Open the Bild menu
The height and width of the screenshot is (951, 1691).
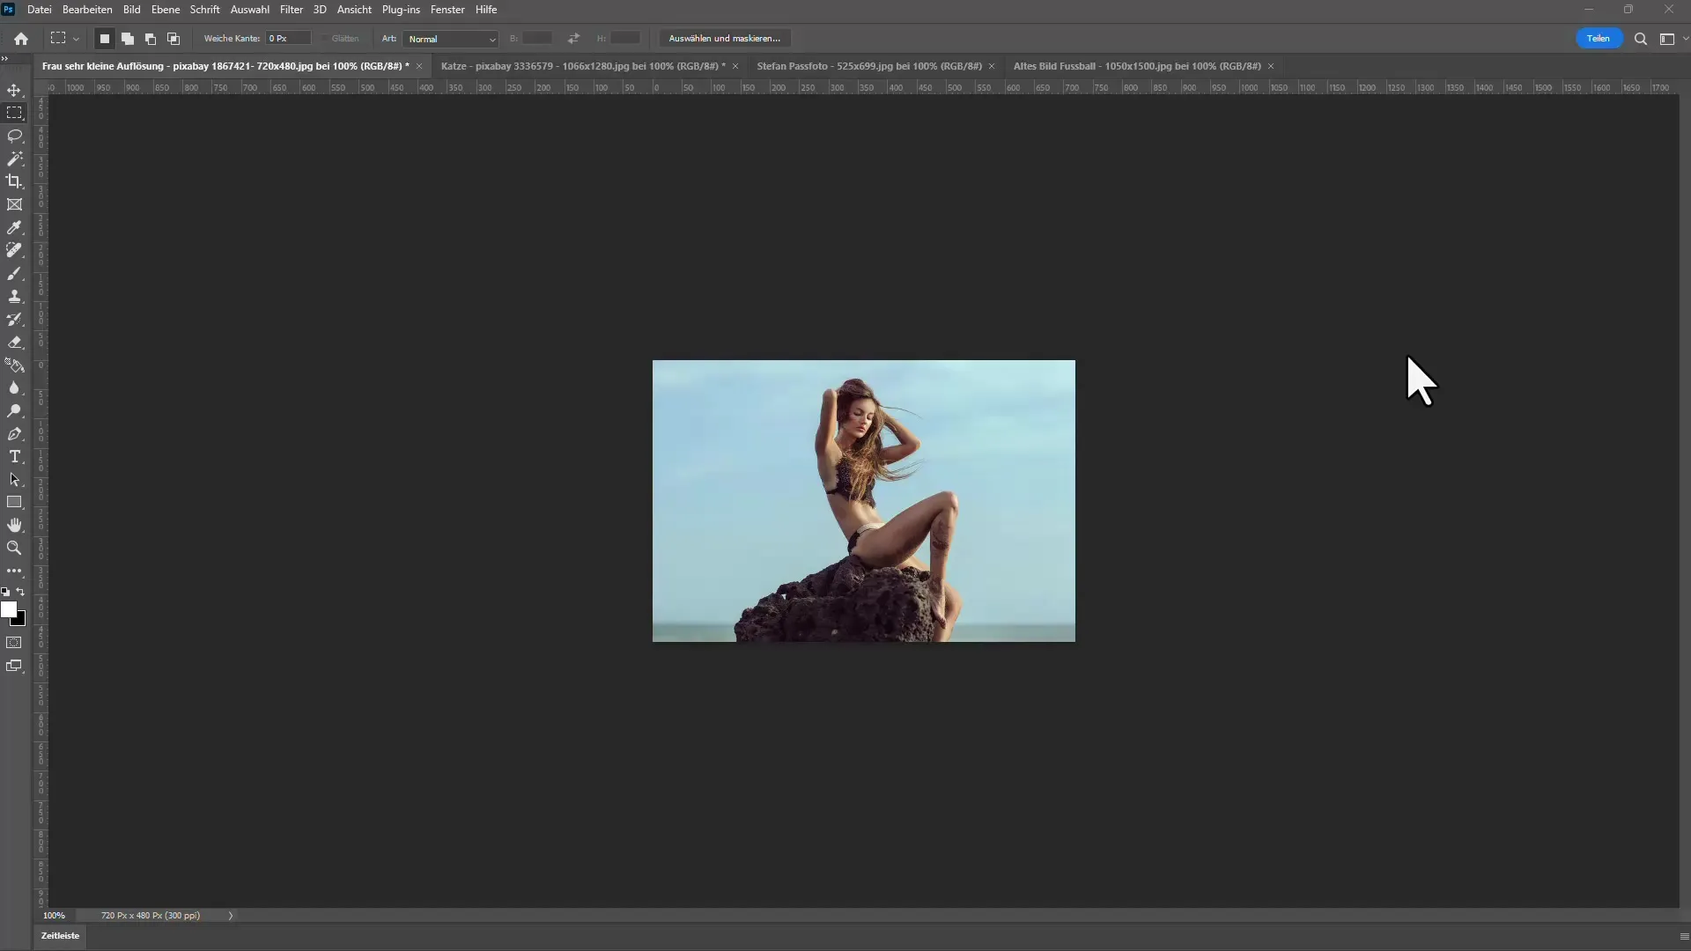pyautogui.click(x=131, y=10)
